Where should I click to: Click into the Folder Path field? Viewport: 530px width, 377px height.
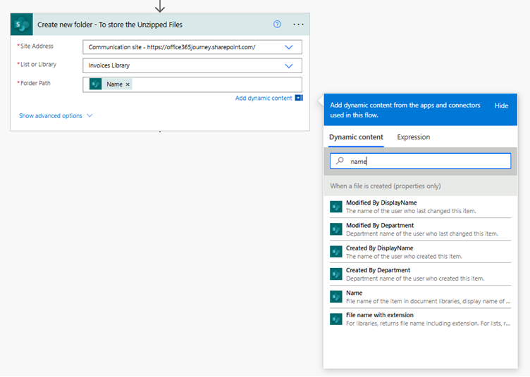coord(192,84)
